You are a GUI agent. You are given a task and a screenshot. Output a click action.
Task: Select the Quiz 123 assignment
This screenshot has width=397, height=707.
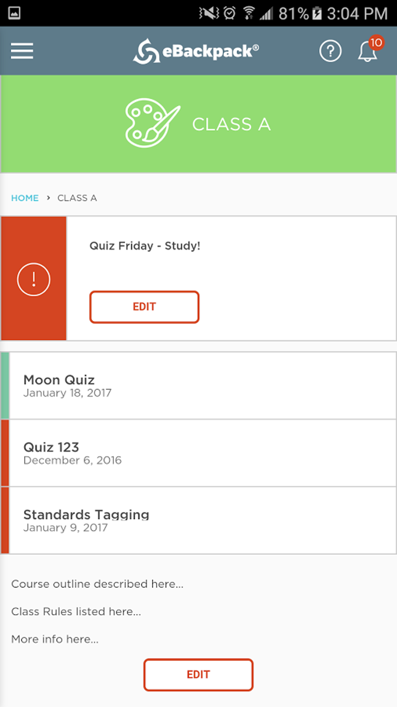coord(198,452)
